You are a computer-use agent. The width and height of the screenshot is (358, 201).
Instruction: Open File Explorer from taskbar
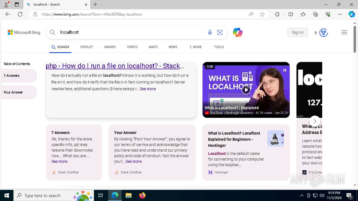coord(129,195)
